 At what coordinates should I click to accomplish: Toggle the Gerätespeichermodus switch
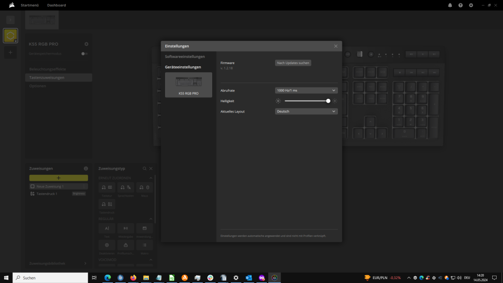pyautogui.click(x=84, y=54)
